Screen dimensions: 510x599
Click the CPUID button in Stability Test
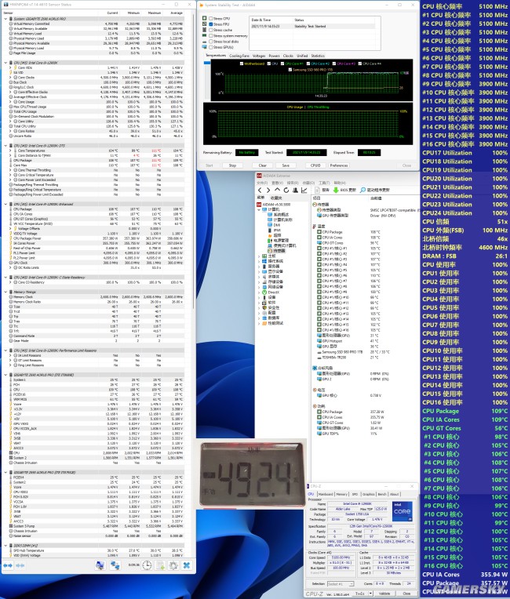click(x=315, y=165)
